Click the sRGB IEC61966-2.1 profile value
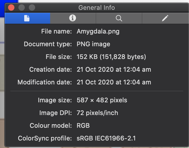This screenshot has height=148, width=189. [106, 138]
